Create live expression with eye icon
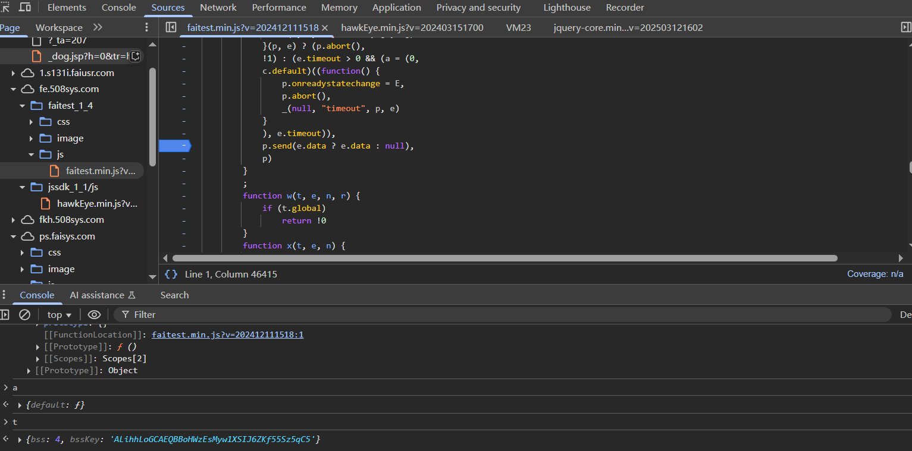The height and width of the screenshot is (451, 912). coord(94,314)
